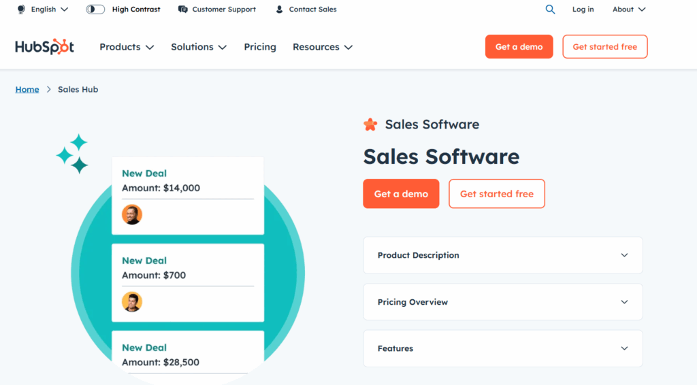Click the teal sparkle stars graphic
The image size is (697, 385).
[x=72, y=154]
